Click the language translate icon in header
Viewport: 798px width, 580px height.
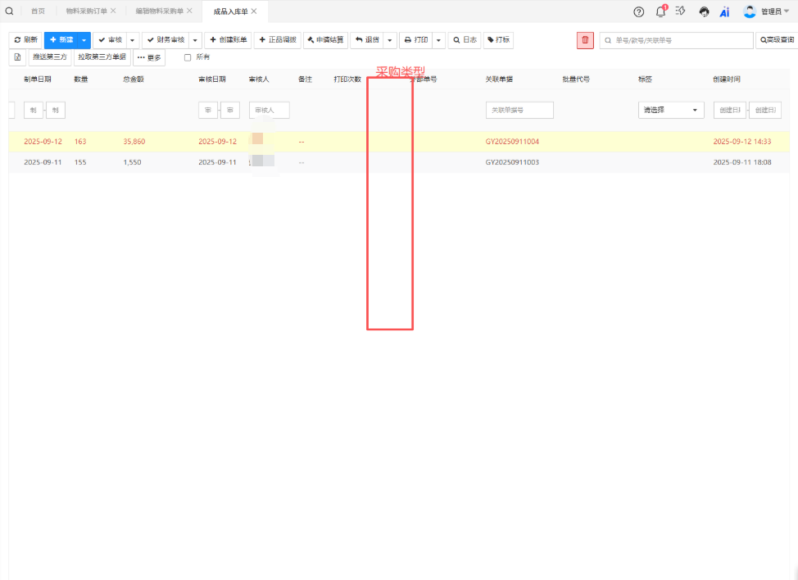(681, 11)
